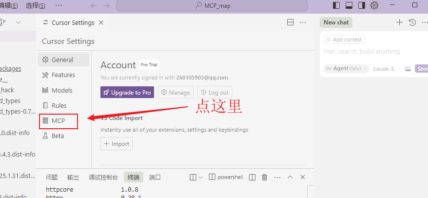This screenshot has width=428, height=198.
Task: Open the Features settings section
Action: click(x=63, y=75)
